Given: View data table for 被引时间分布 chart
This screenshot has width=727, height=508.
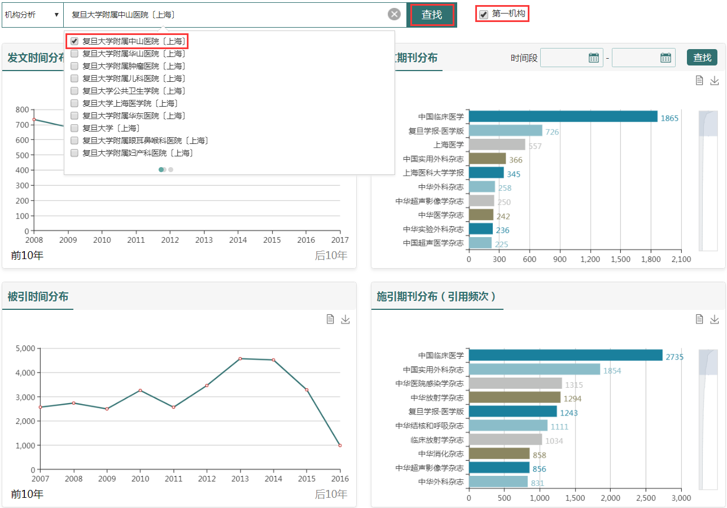Looking at the screenshot, I should tap(331, 319).
